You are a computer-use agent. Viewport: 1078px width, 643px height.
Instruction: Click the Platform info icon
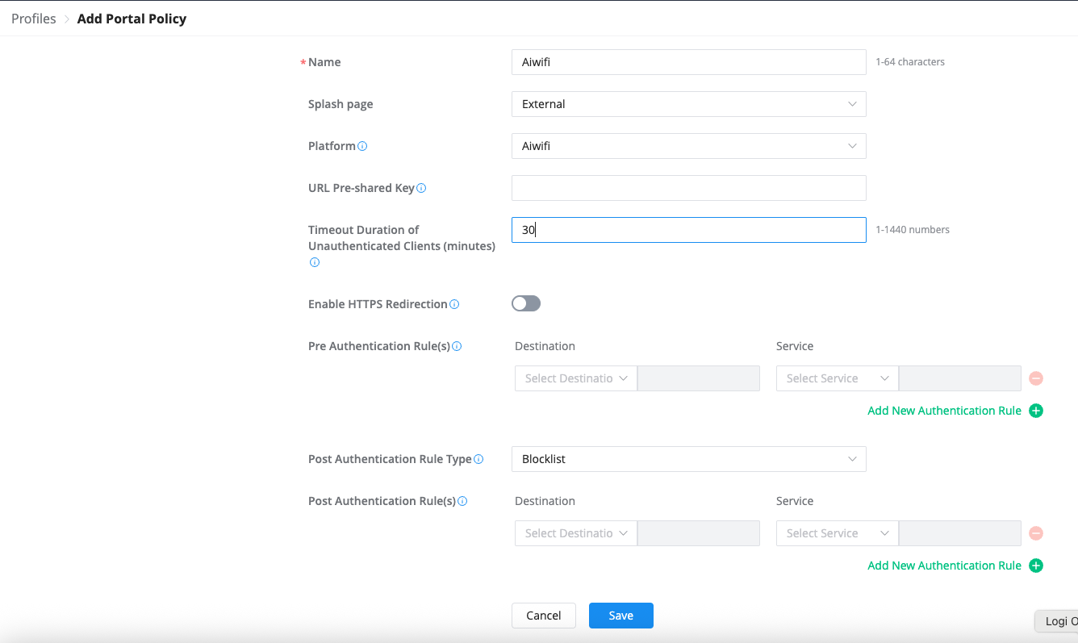pos(362,146)
